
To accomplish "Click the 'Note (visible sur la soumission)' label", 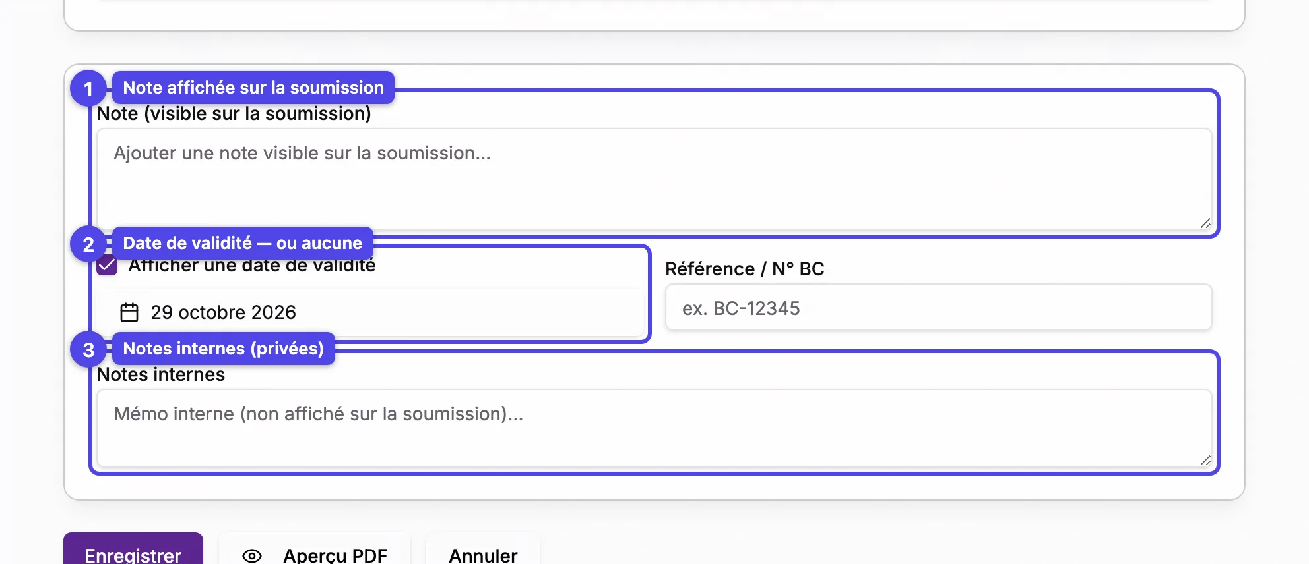I will pyautogui.click(x=234, y=113).
